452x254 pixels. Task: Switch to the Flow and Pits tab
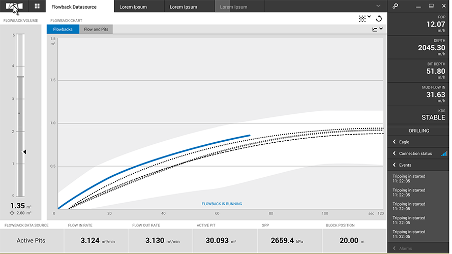[x=96, y=29]
